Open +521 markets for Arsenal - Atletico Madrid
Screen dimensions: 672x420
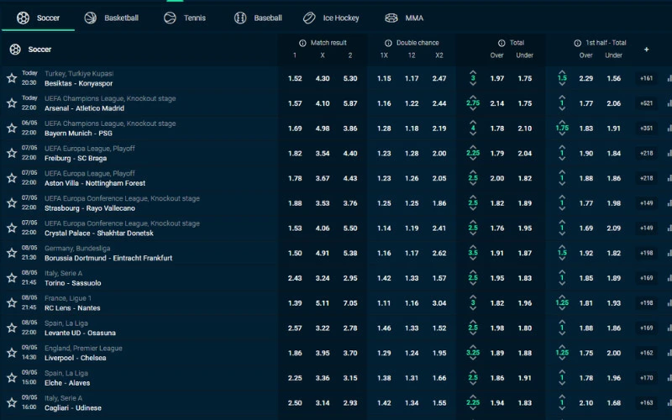(x=646, y=103)
